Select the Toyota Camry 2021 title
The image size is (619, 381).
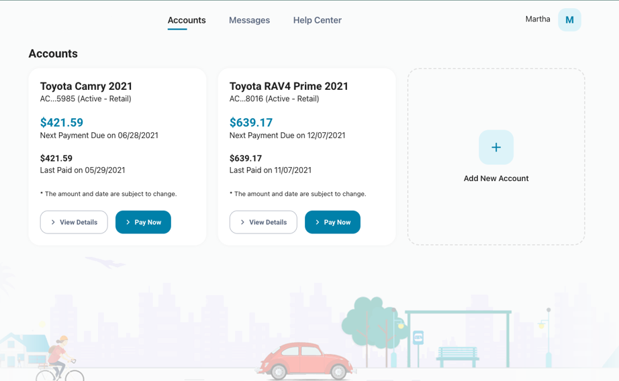[x=86, y=86]
